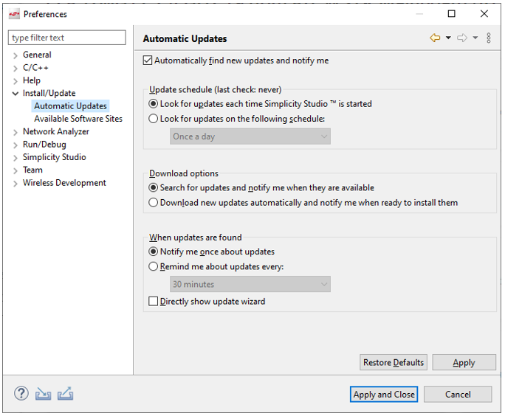
Task: Close the Preferences dialog
Action: click(x=484, y=14)
